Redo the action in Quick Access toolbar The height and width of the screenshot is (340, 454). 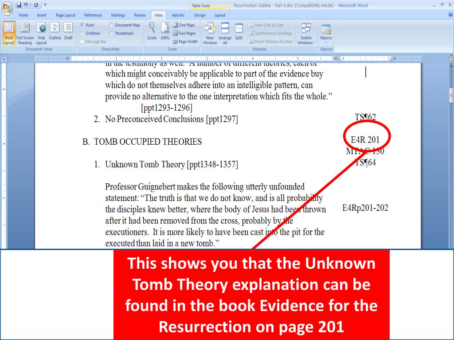36,5
